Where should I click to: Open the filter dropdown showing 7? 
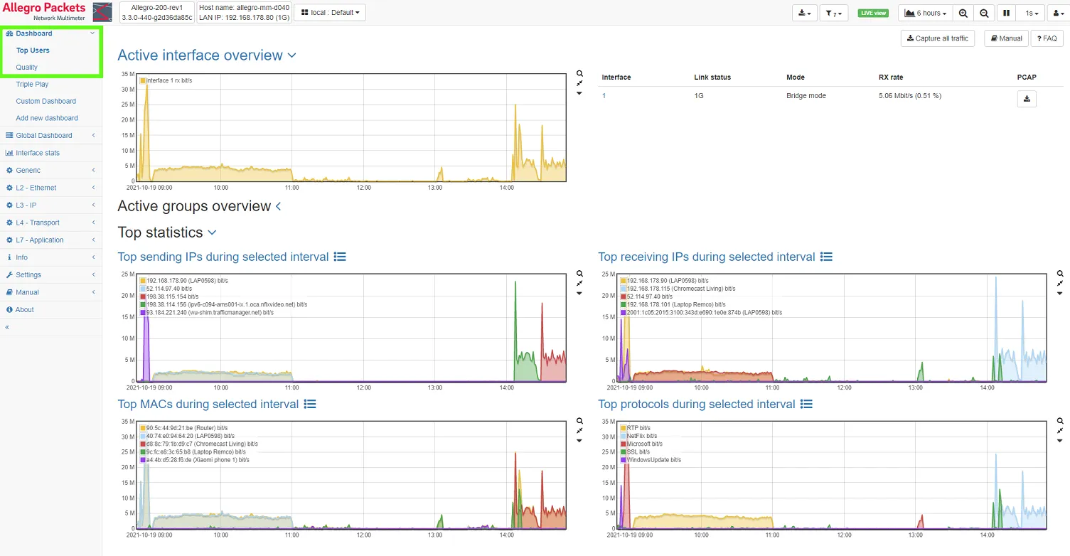click(x=834, y=13)
